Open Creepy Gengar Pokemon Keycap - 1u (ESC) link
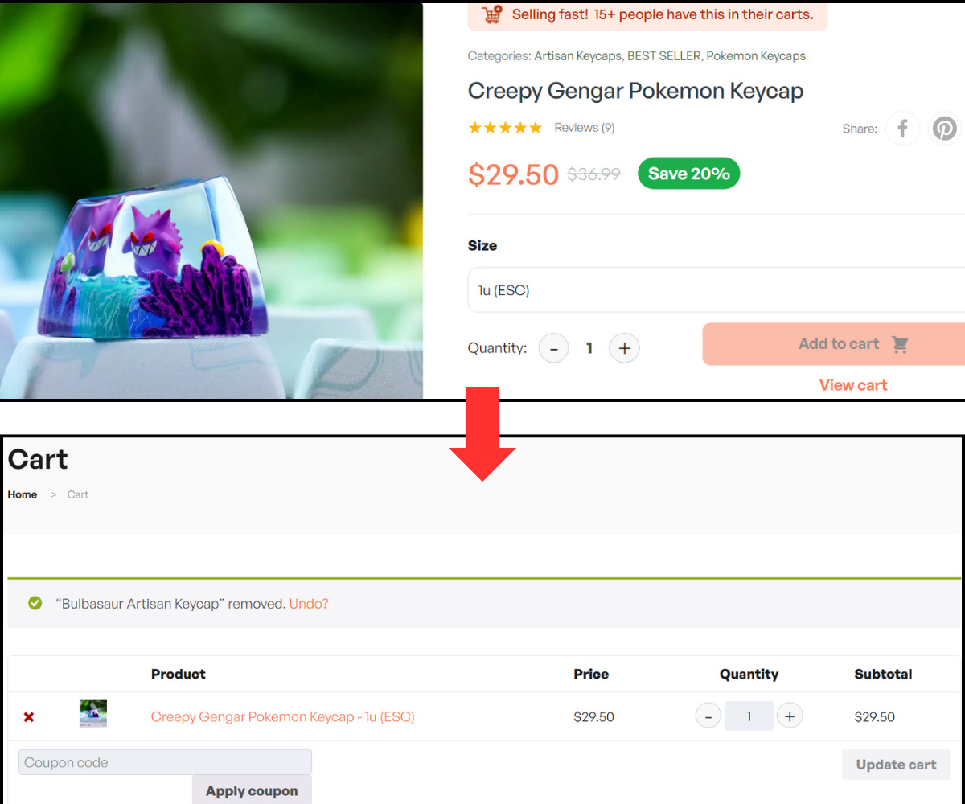The width and height of the screenshot is (965, 804). pos(283,716)
